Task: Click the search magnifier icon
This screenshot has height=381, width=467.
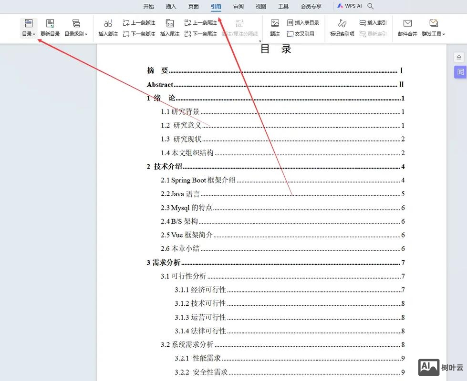Action: pyautogui.click(x=371, y=6)
